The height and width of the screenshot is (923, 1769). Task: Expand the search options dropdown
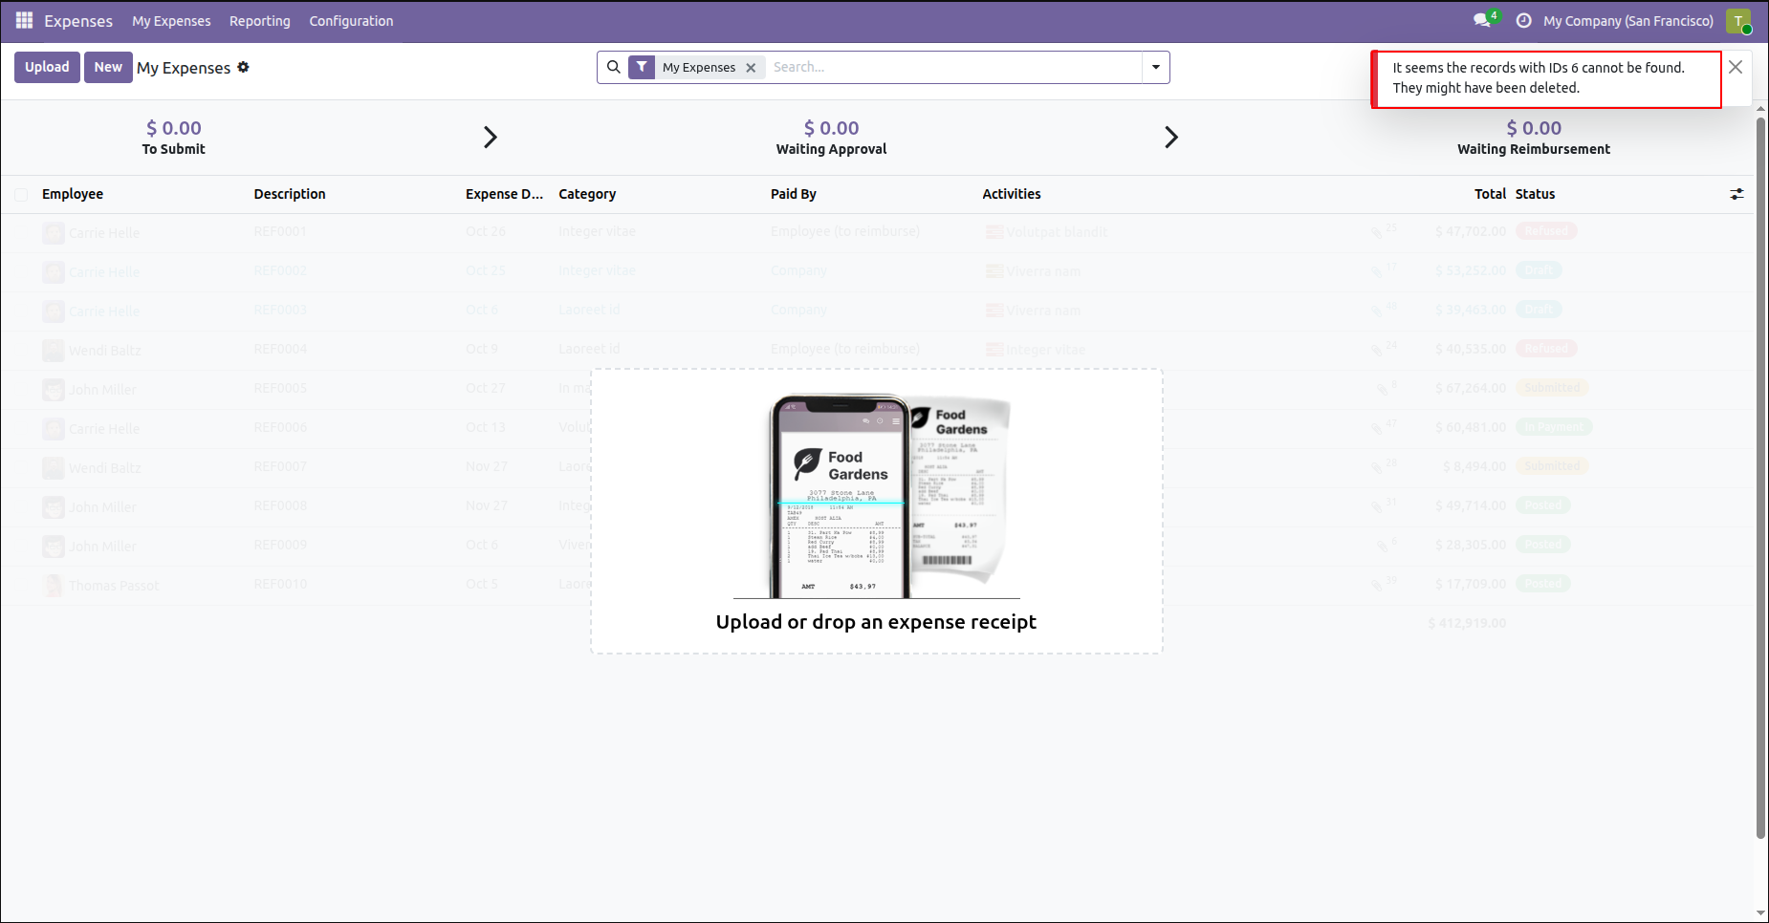pos(1156,67)
